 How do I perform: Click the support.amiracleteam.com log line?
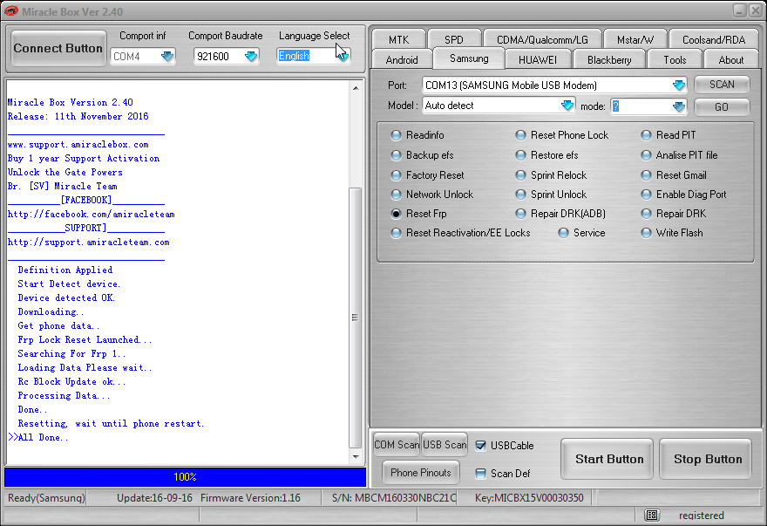[x=89, y=242]
